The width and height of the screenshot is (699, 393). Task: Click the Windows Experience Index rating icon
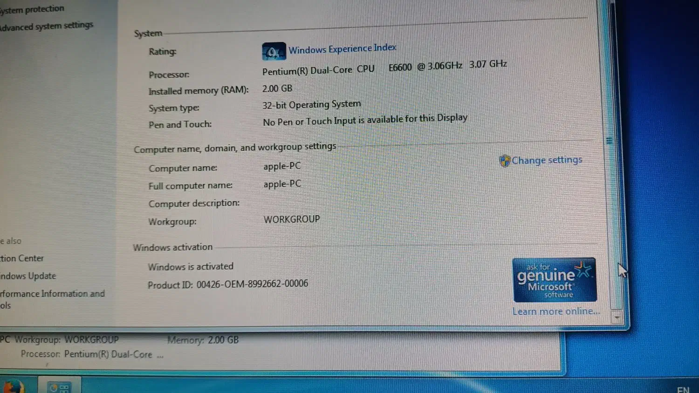click(x=274, y=51)
